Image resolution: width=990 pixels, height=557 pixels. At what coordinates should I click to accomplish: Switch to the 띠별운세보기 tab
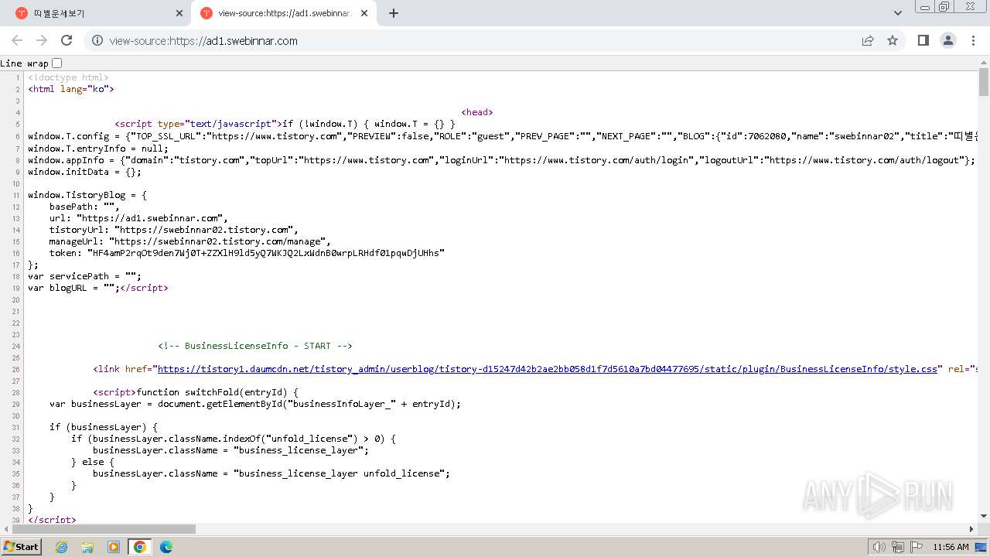[x=97, y=13]
